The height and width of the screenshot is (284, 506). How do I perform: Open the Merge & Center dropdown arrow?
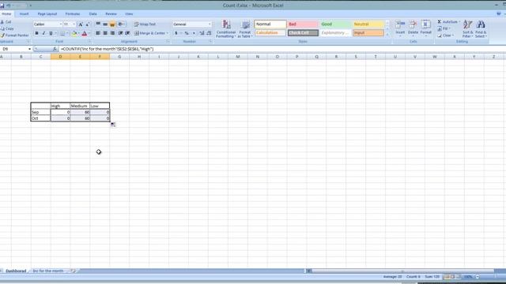168,33
